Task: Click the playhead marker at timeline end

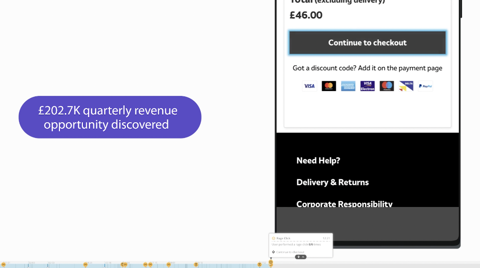Action: (270, 262)
